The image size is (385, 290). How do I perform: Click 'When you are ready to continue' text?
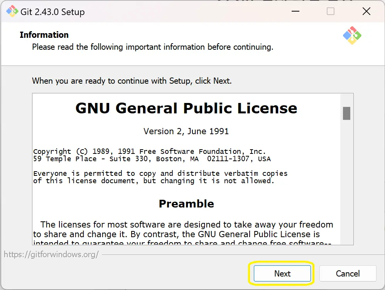point(132,81)
